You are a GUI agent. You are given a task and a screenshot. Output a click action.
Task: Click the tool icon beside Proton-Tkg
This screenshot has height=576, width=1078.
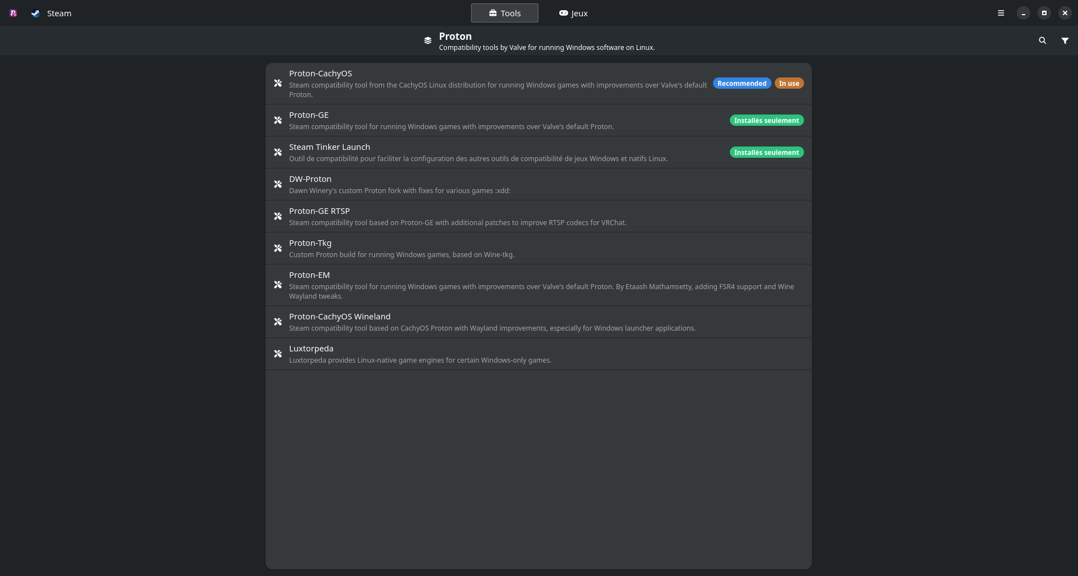point(278,248)
